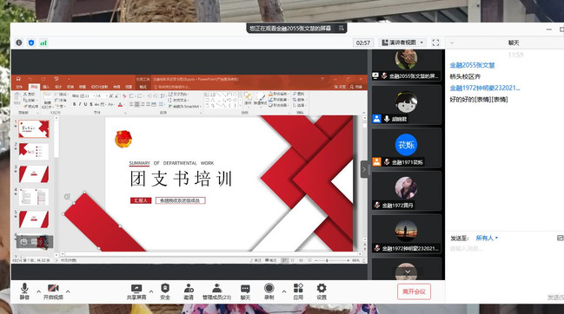Expand video options arrow next to 开启视频
The image size is (564, 314).
pyautogui.click(x=68, y=291)
